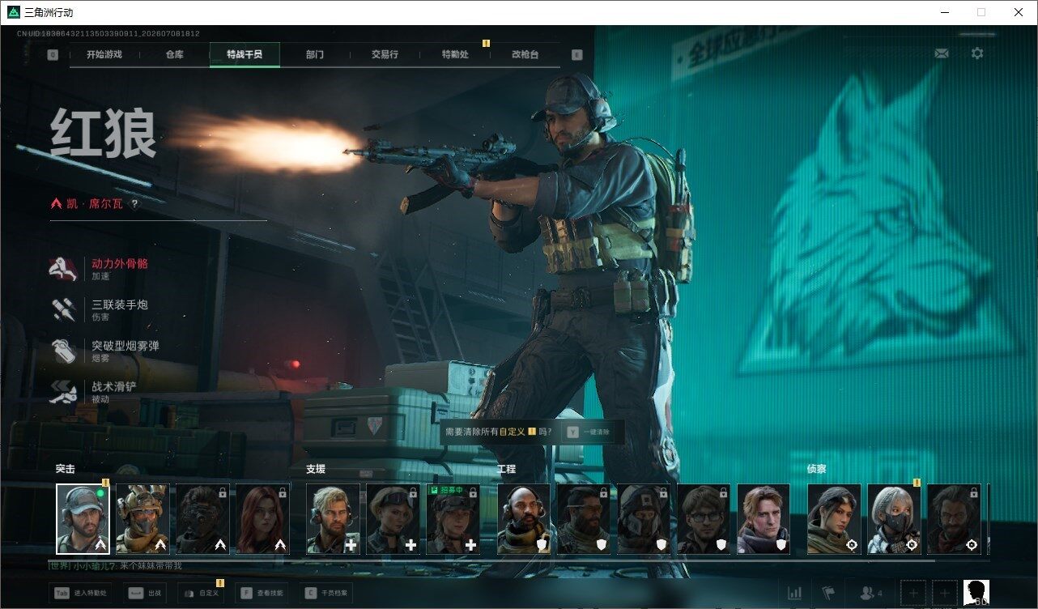Open the statistics bar chart icon
This screenshot has height=609, width=1038.
tap(795, 594)
